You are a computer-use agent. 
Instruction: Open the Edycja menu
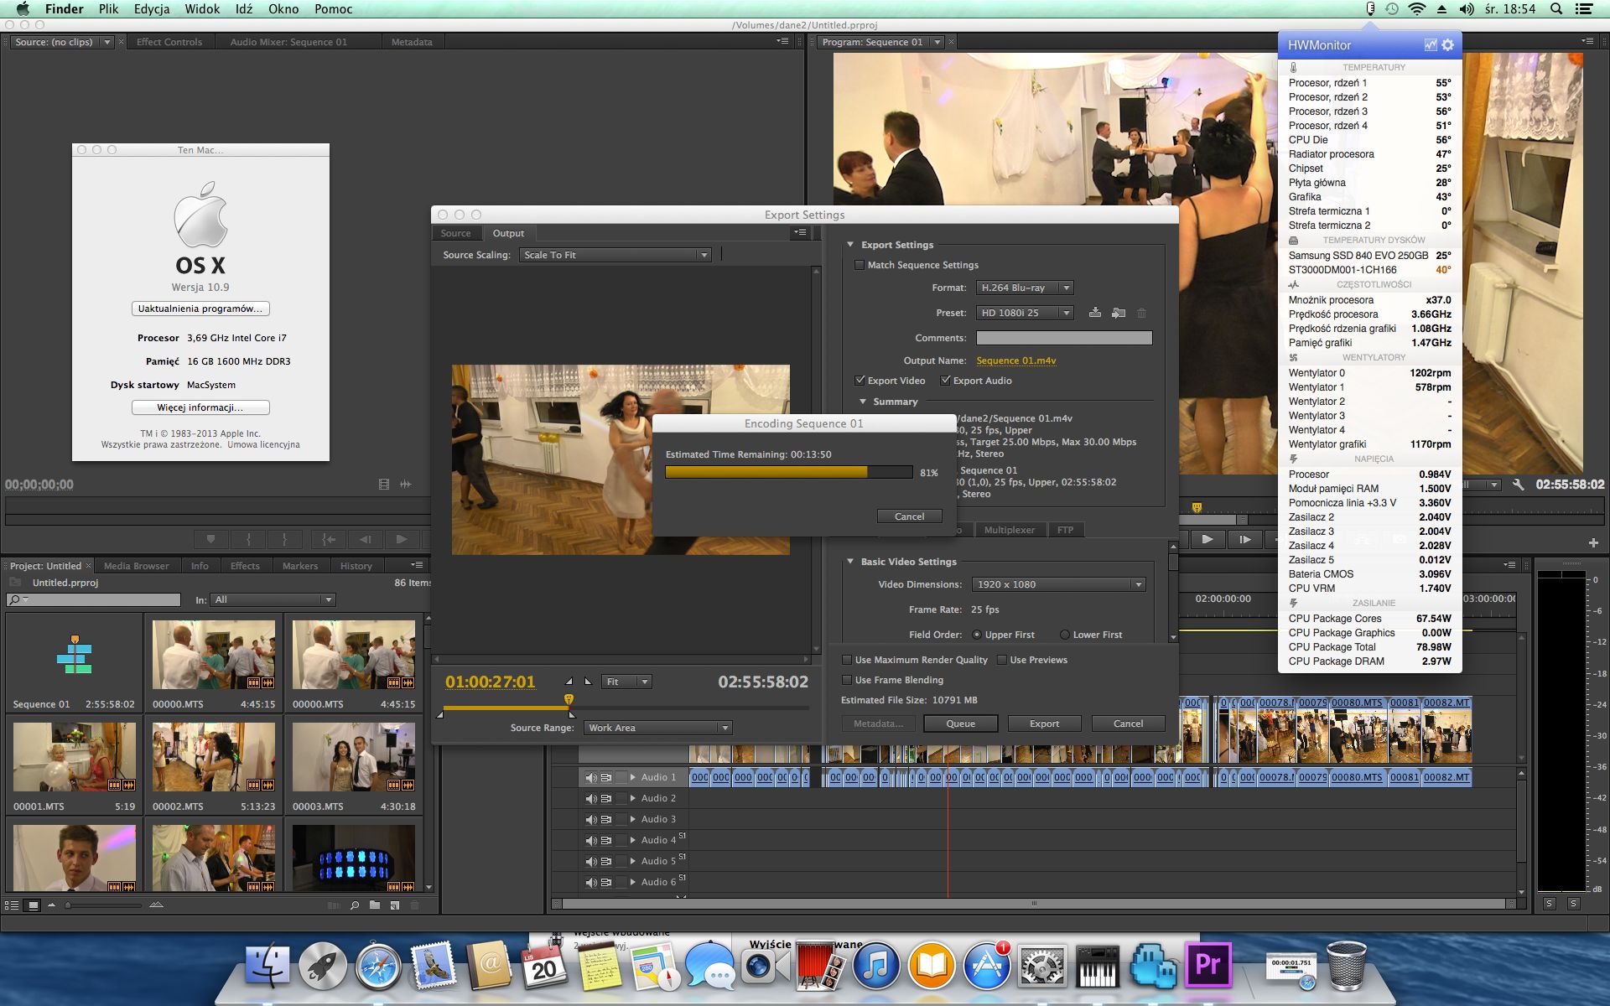(152, 9)
